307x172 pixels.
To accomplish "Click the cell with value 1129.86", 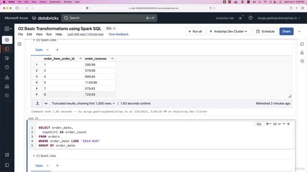I will point(99,83).
